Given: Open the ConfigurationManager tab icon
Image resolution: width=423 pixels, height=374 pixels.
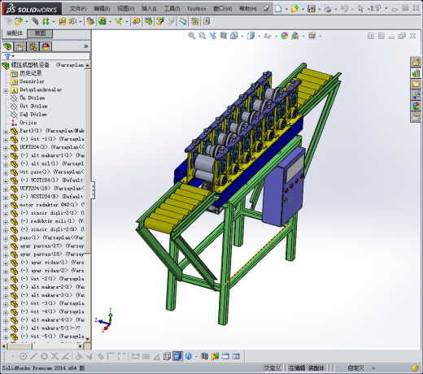Looking at the screenshot, I should 33,46.
